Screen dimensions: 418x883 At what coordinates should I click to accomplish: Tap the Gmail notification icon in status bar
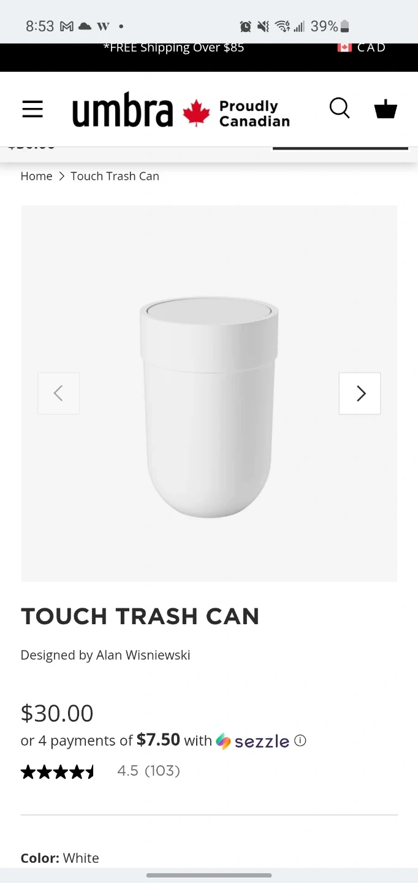click(x=67, y=26)
